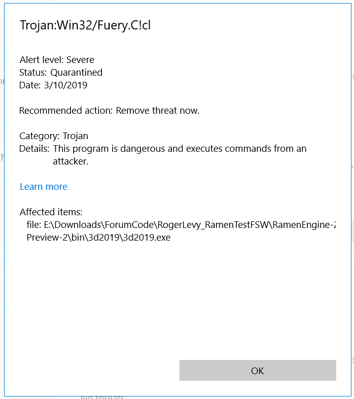The width and height of the screenshot is (354, 399).
Task: Click the OK button
Action: 258,371
